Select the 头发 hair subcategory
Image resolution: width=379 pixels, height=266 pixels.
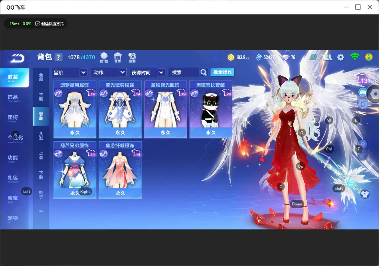[41, 136]
